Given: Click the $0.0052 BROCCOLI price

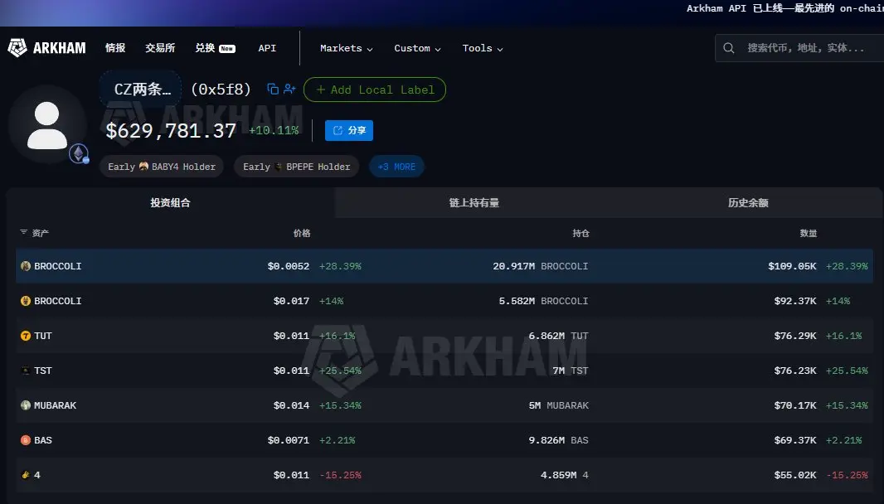Looking at the screenshot, I should click(x=288, y=266).
